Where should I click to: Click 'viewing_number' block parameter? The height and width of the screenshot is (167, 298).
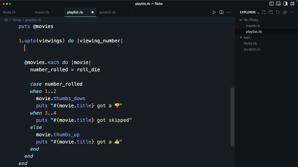tap(100, 41)
